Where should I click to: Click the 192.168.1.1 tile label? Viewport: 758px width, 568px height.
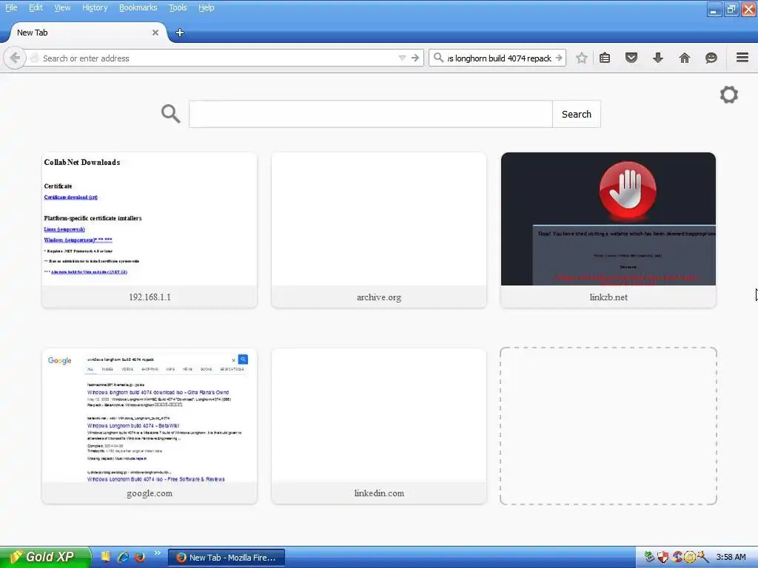(x=150, y=297)
